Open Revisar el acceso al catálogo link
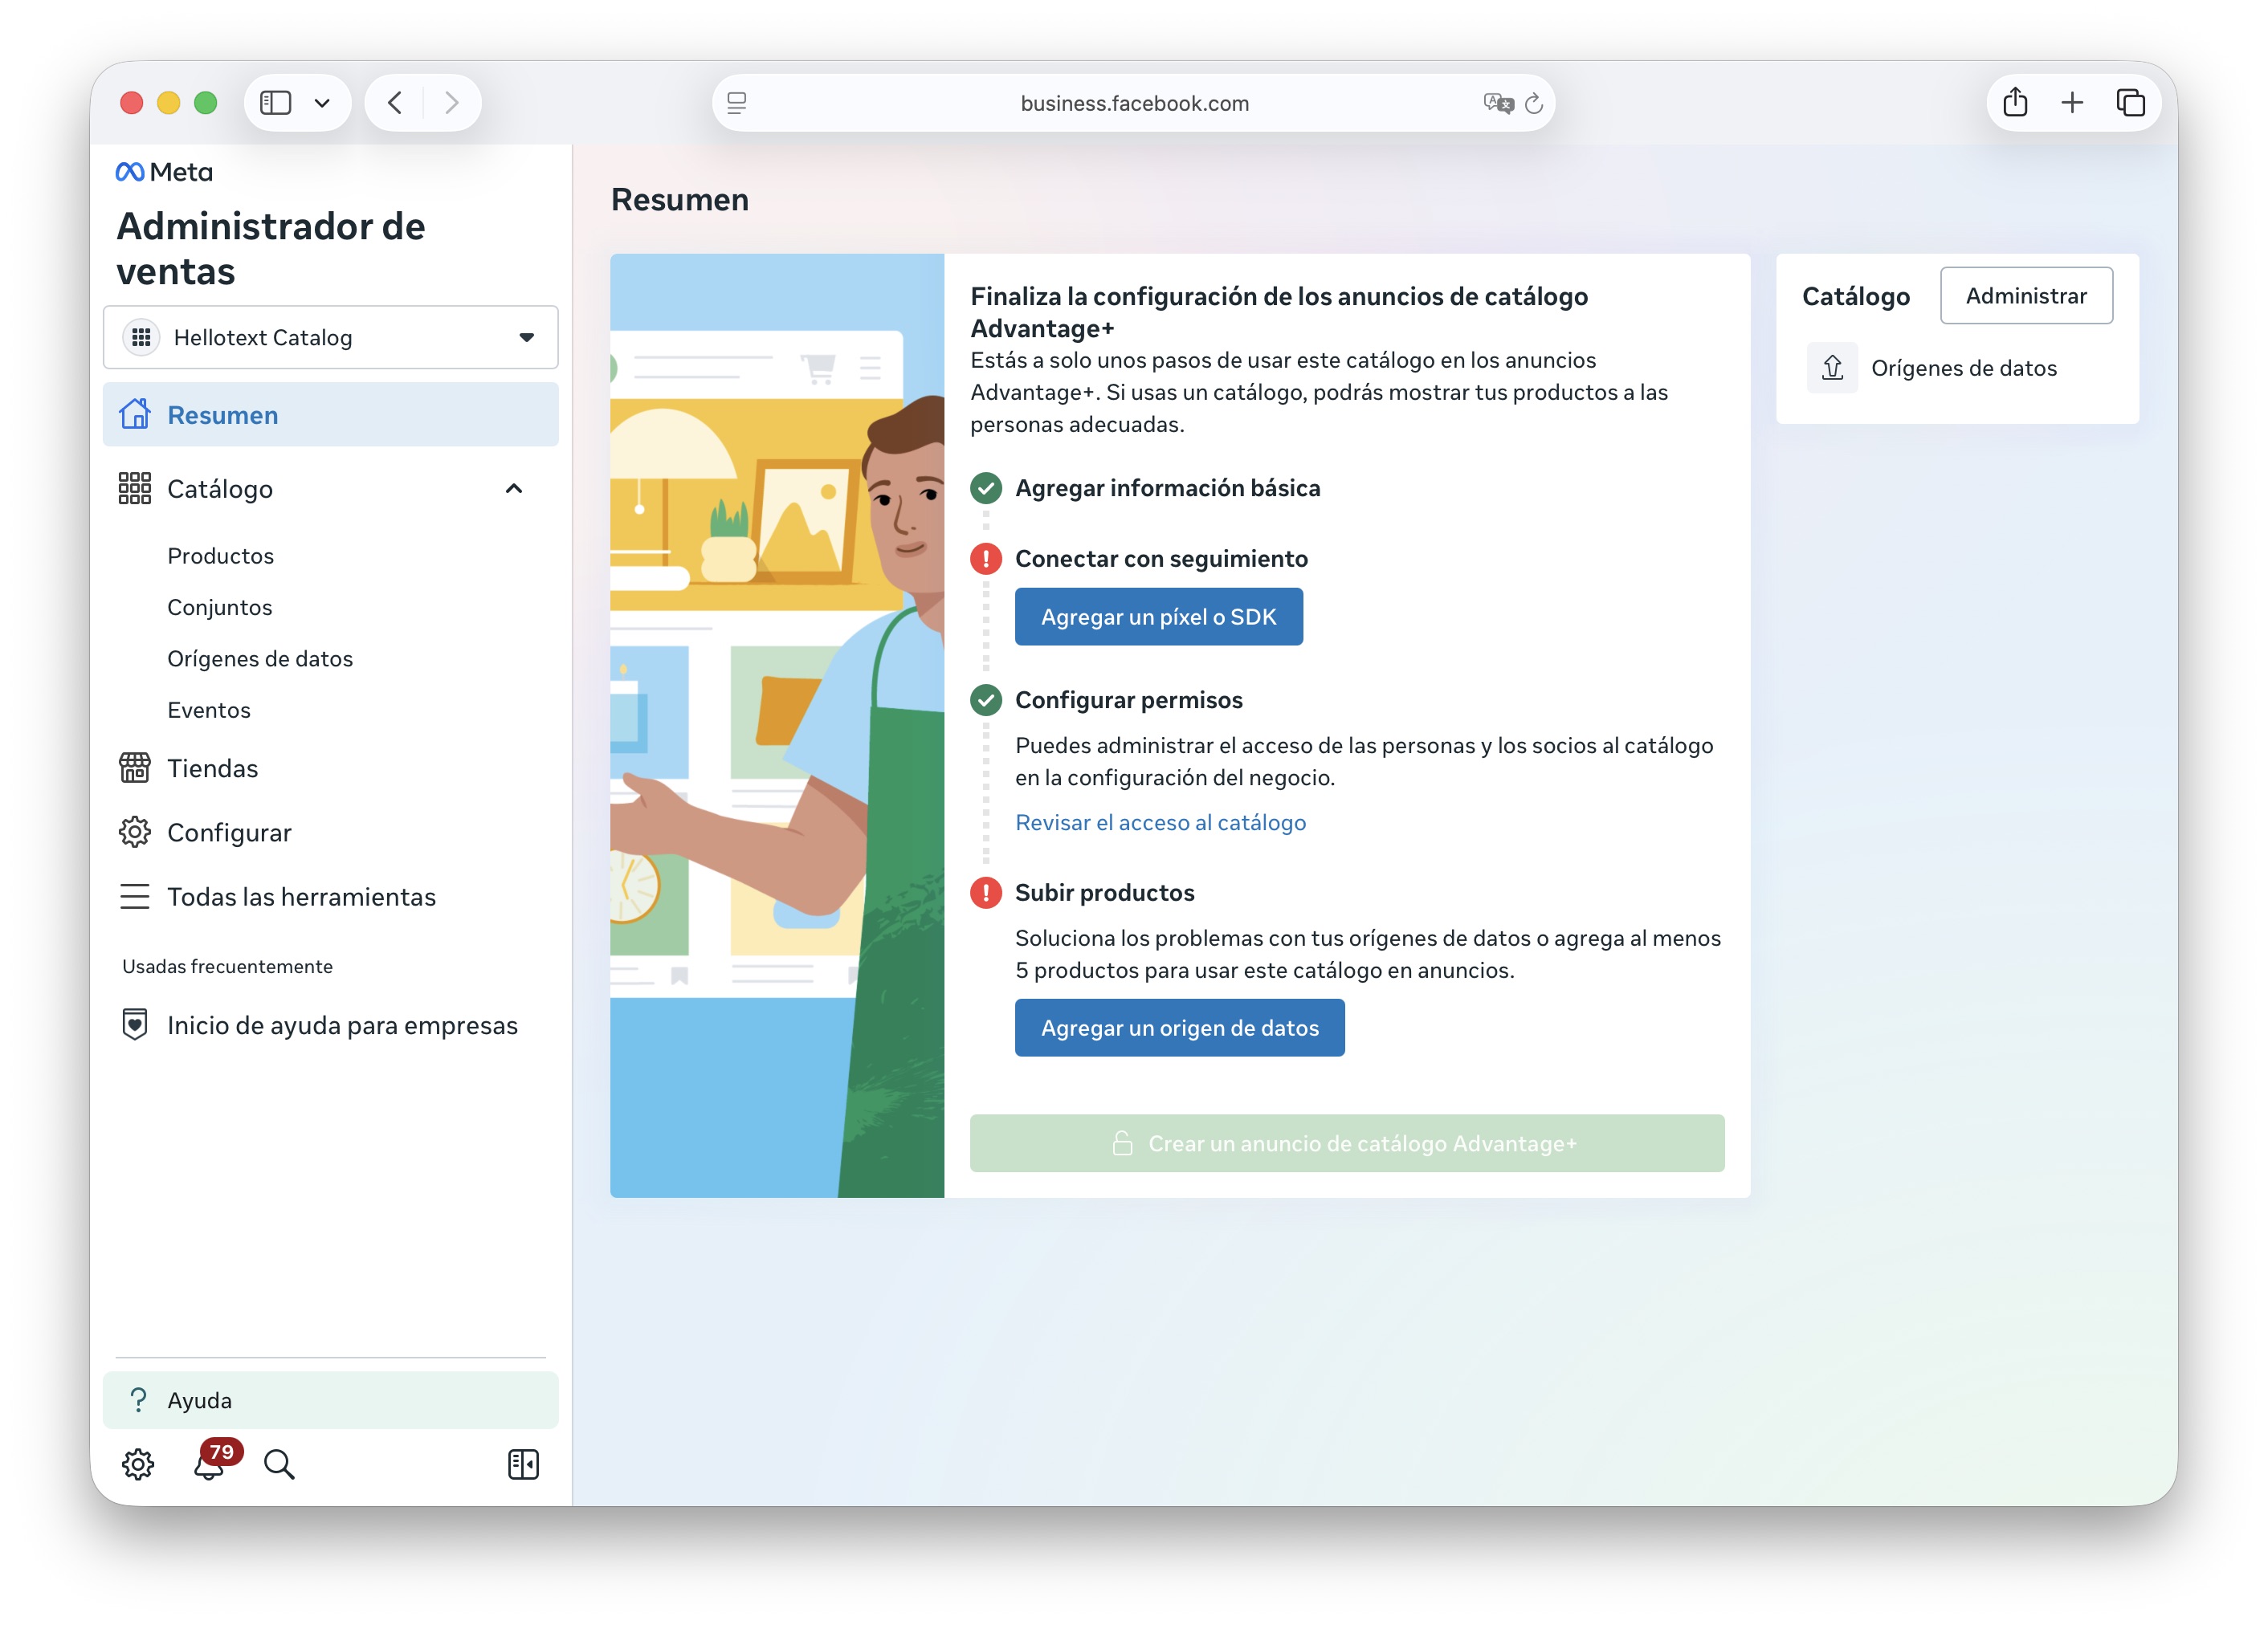Image resolution: width=2268 pixels, height=1625 pixels. [x=1160, y=822]
